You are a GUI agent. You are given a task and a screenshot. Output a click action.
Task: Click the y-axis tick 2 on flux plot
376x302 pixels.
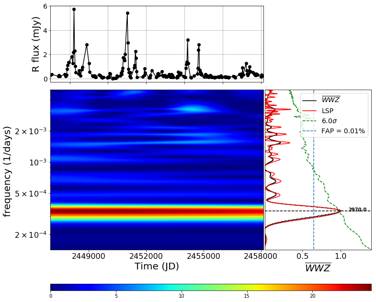[x=46, y=55]
